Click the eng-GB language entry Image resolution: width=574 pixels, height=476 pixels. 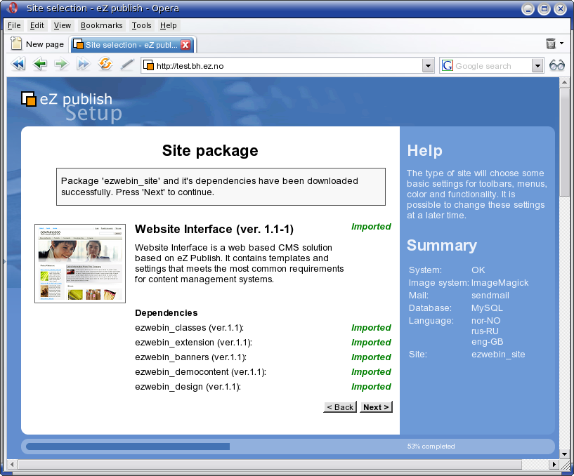488,342
